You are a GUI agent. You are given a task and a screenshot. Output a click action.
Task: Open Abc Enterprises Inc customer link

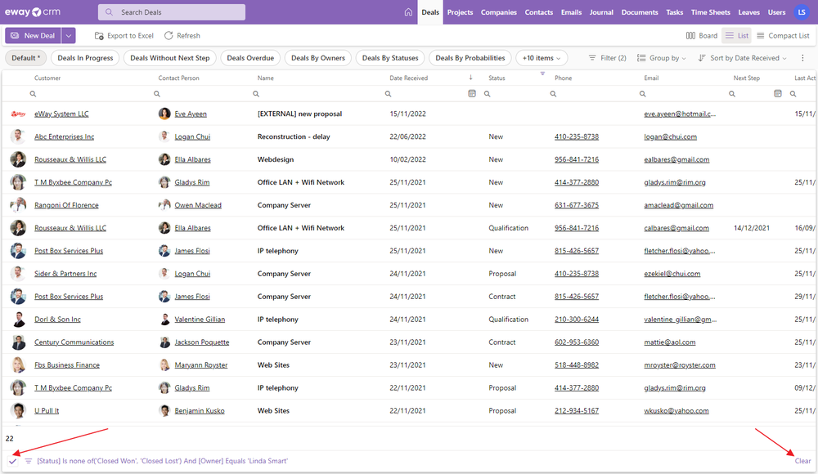coord(64,136)
